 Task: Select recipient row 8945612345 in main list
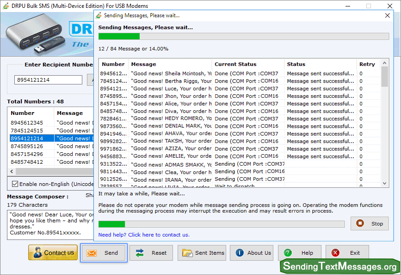click(x=52, y=123)
